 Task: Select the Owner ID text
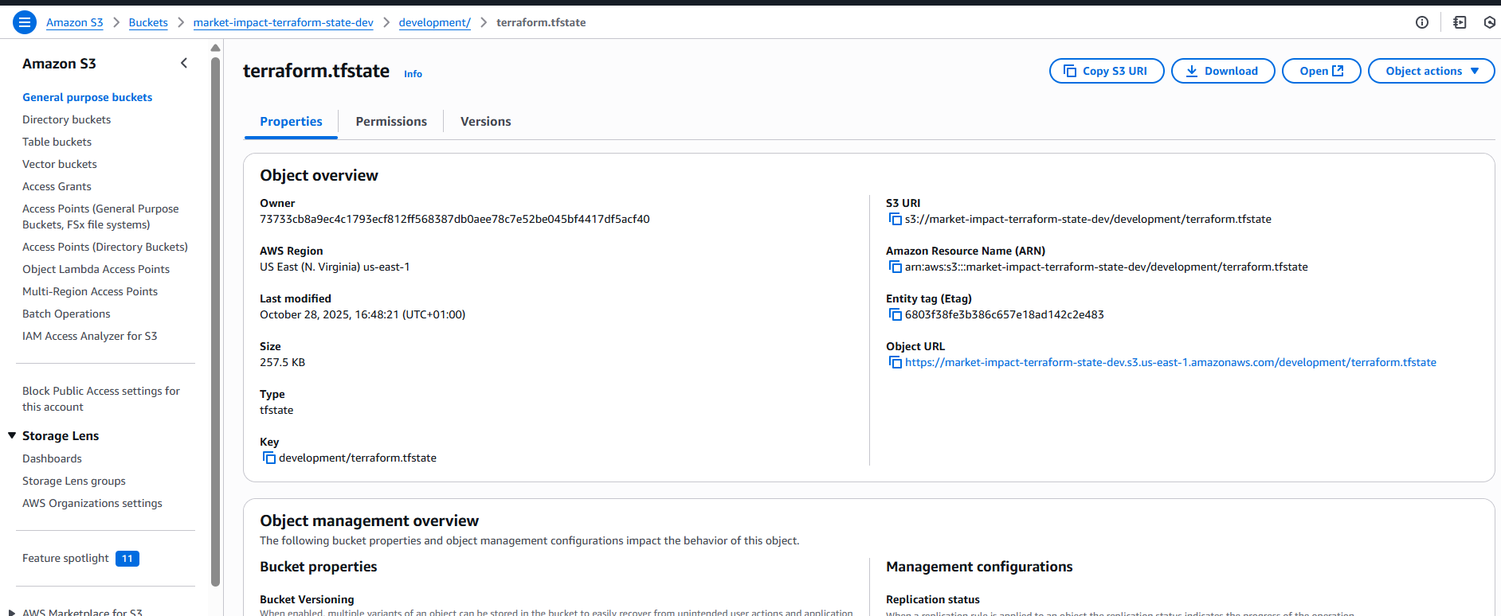pos(455,219)
